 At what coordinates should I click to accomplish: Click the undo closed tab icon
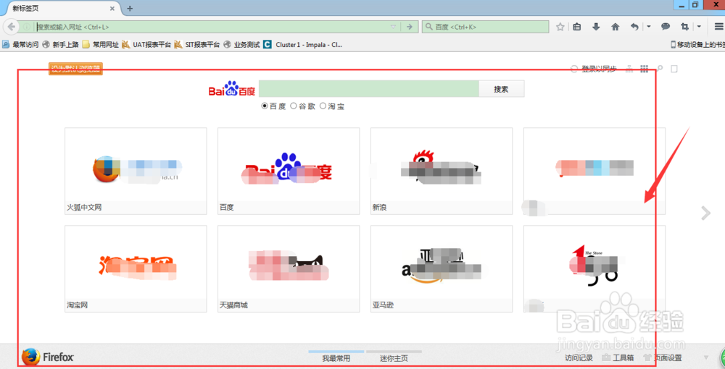click(635, 27)
